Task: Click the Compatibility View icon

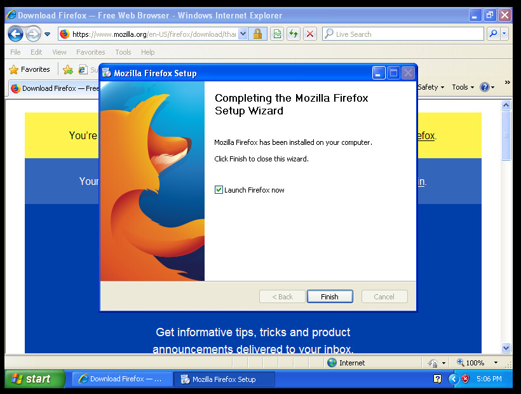Action: (277, 34)
